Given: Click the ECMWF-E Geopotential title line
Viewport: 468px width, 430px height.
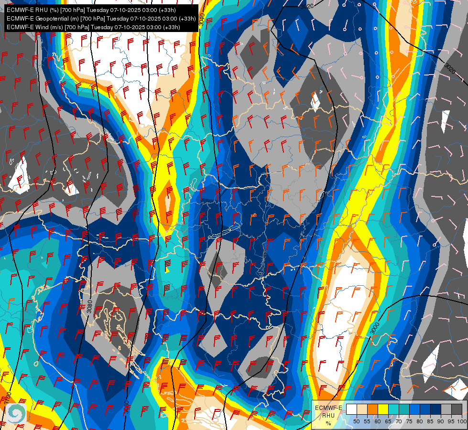Looking at the screenshot, I should tap(101, 19).
